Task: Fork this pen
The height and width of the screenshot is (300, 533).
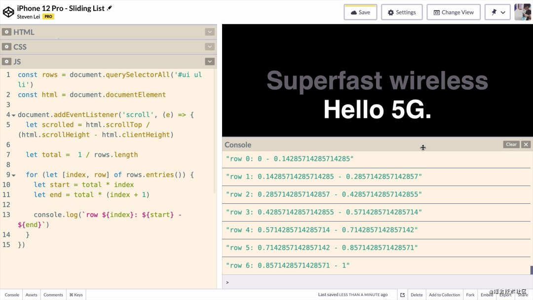Action: coord(470,295)
